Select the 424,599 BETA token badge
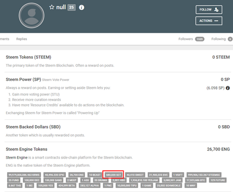This screenshot has width=233, height=192. point(66,185)
